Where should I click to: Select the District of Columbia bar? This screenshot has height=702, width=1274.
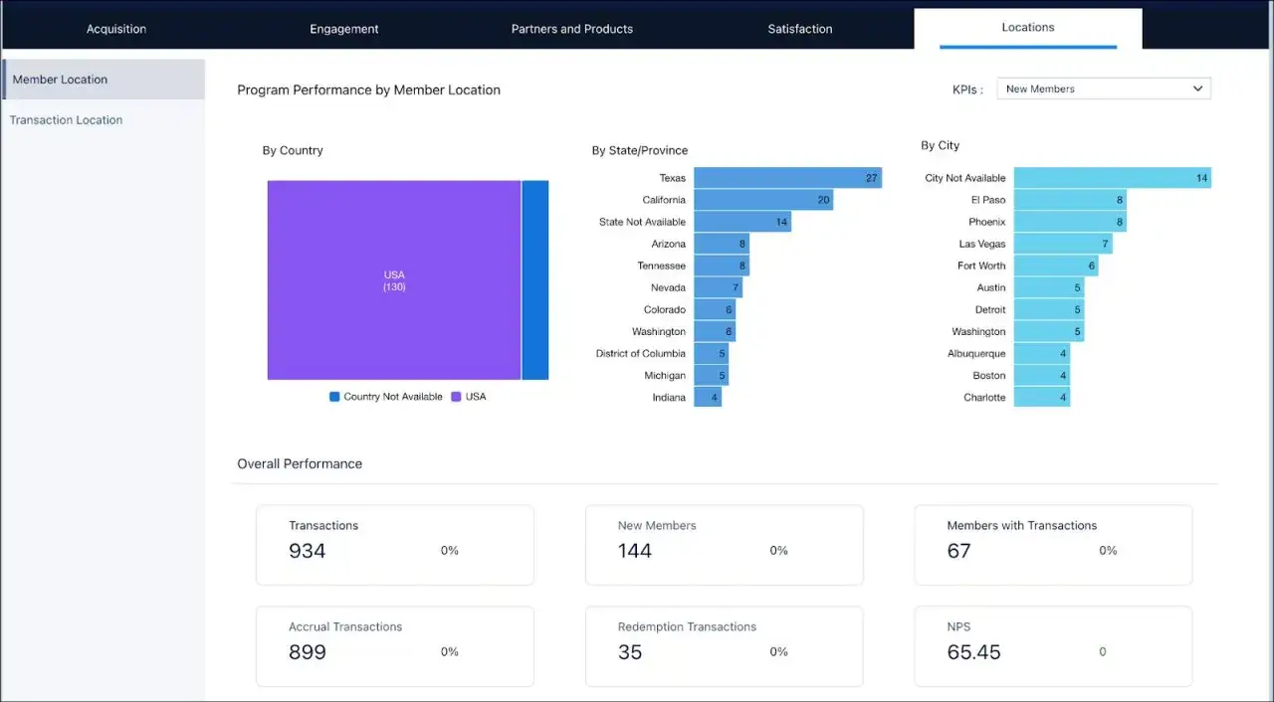tap(711, 353)
